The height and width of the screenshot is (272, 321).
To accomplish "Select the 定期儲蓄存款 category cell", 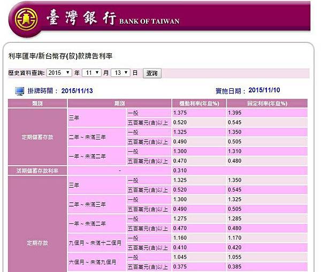I will pyautogui.click(x=37, y=137).
